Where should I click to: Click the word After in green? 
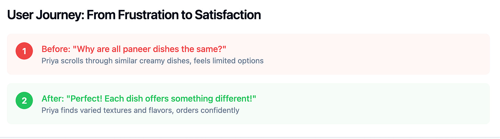click(53, 99)
